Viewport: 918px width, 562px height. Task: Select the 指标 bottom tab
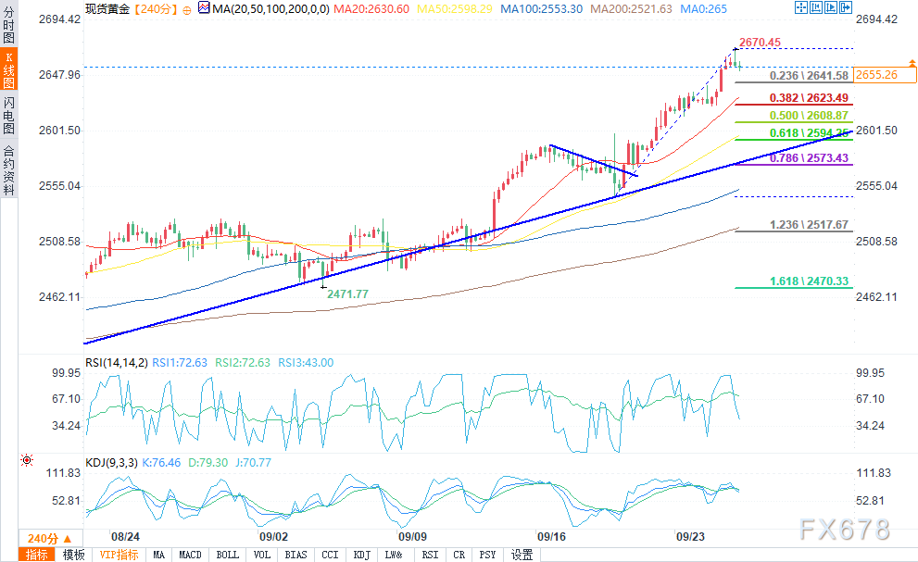pyautogui.click(x=37, y=555)
